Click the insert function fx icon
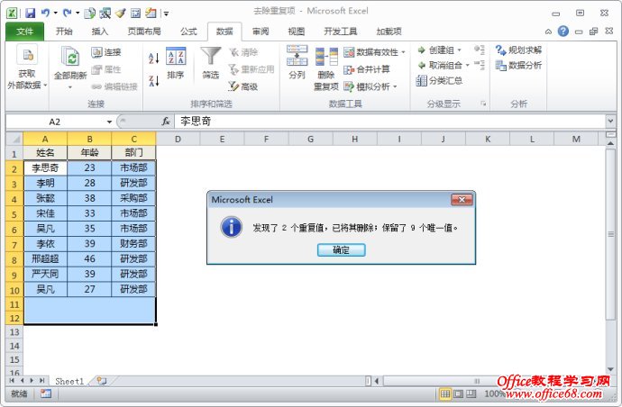The height and width of the screenshot is (407, 622). coord(166,121)
